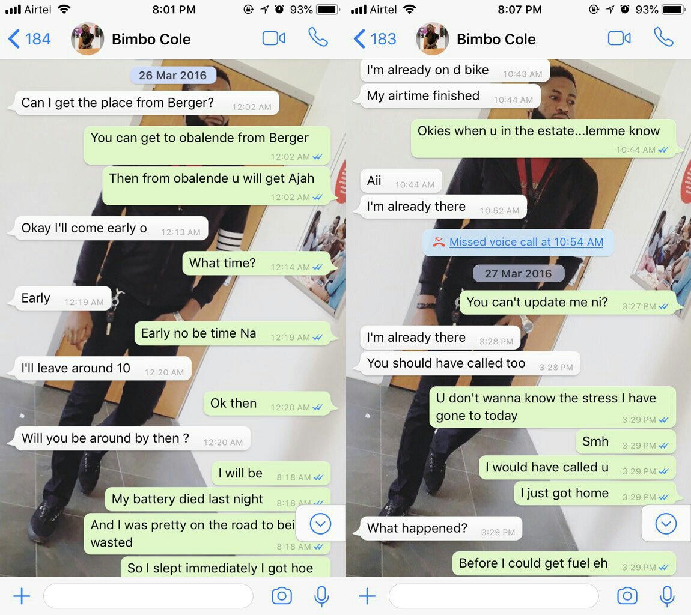The image size is (691, 615).
Task: Go back to chats showing 183
Action: click(375, 39)
